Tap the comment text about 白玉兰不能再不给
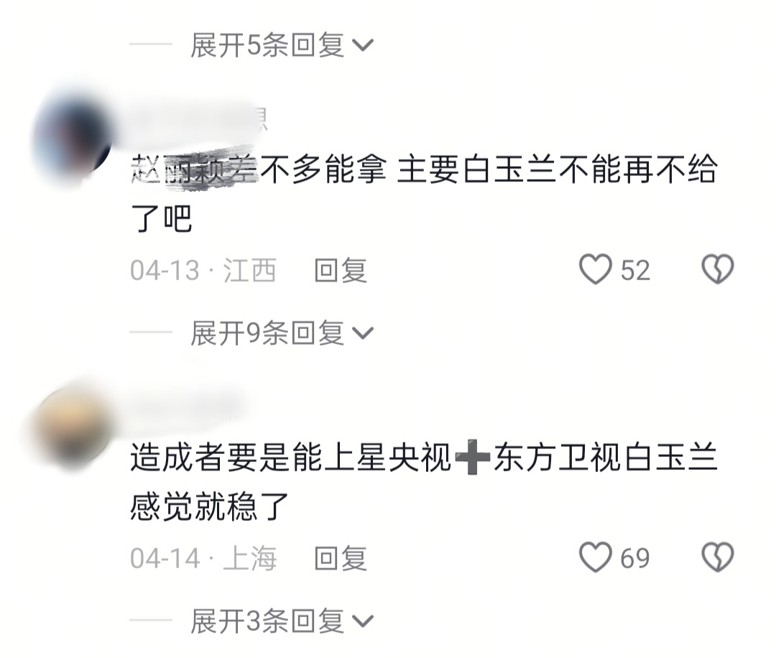 tap(424, 193)
